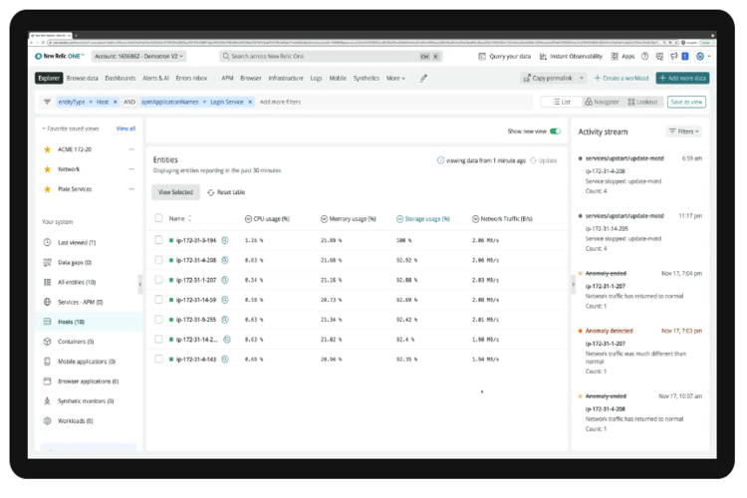Click the blue notification badge icon
Screen dimensions: 747x498
[685, 56]
